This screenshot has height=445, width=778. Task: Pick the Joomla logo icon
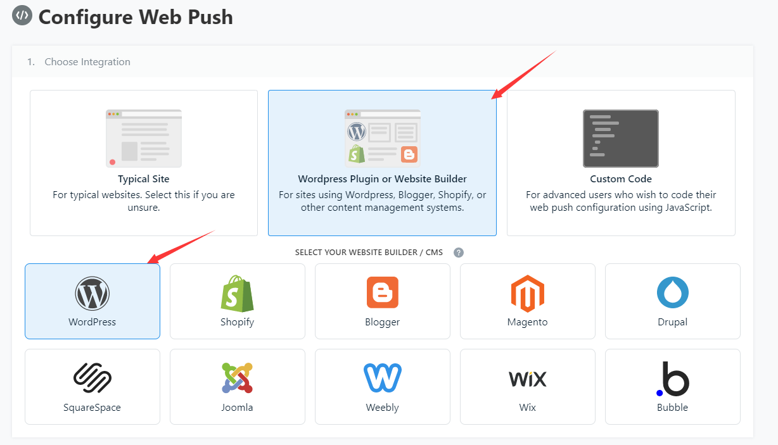pyautogui.click(x=238, y=379)
